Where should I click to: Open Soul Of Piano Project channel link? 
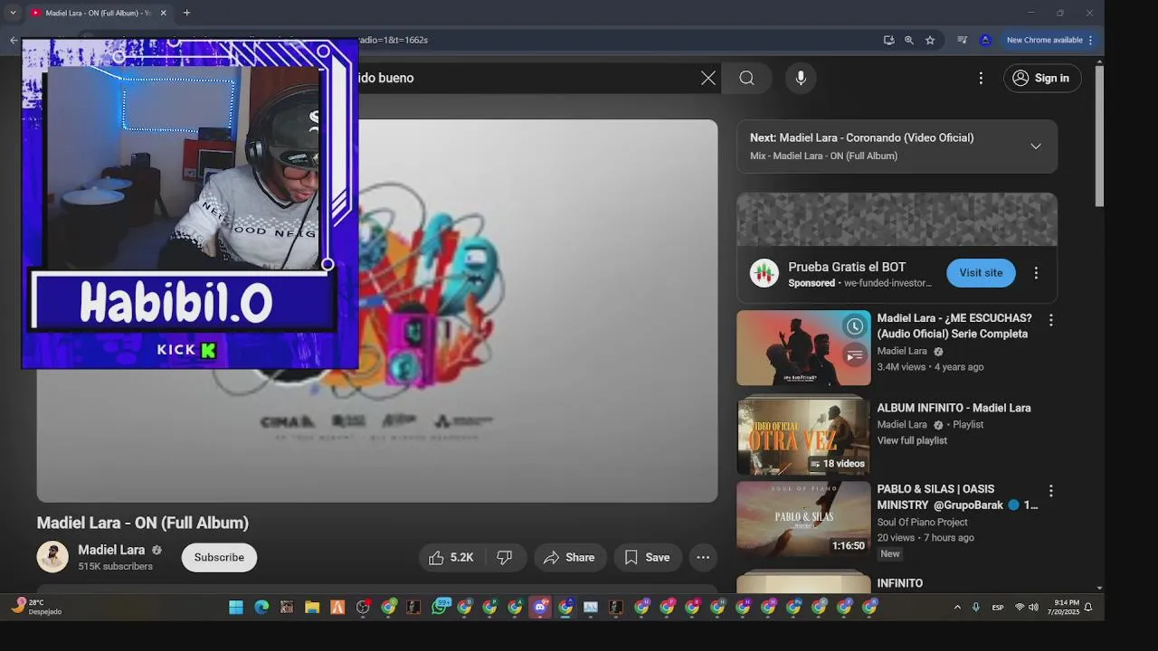pyautogui.click(x=922, y=522)
